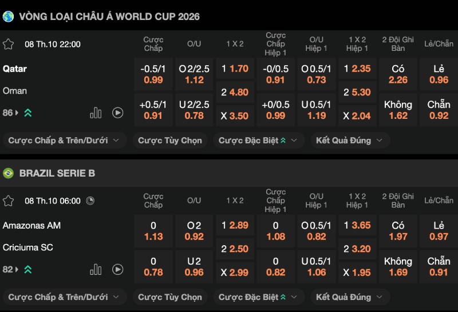Click the live stream play icon for Qatar match
Image resolution: width=458 pixels, height=312 pixels.
click(118, 113)
